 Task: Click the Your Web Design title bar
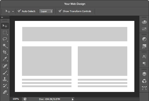[74, 4]
